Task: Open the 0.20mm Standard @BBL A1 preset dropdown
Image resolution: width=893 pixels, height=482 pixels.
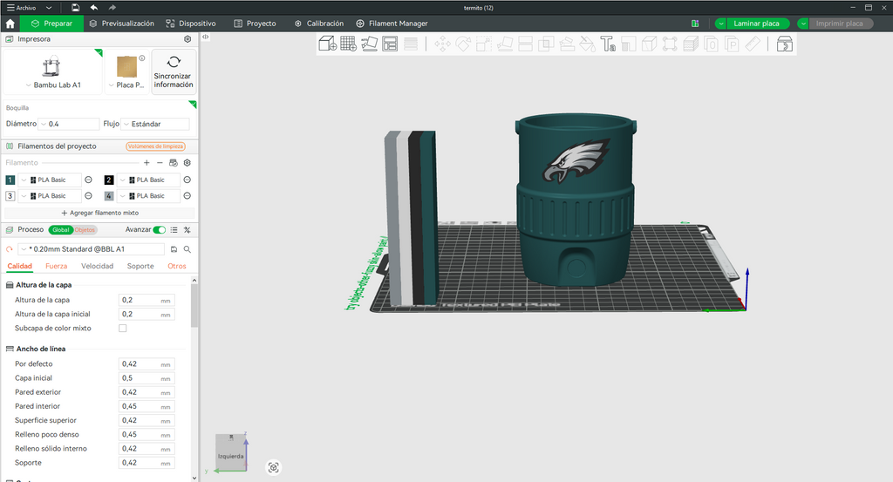Action: click(91, 249)
